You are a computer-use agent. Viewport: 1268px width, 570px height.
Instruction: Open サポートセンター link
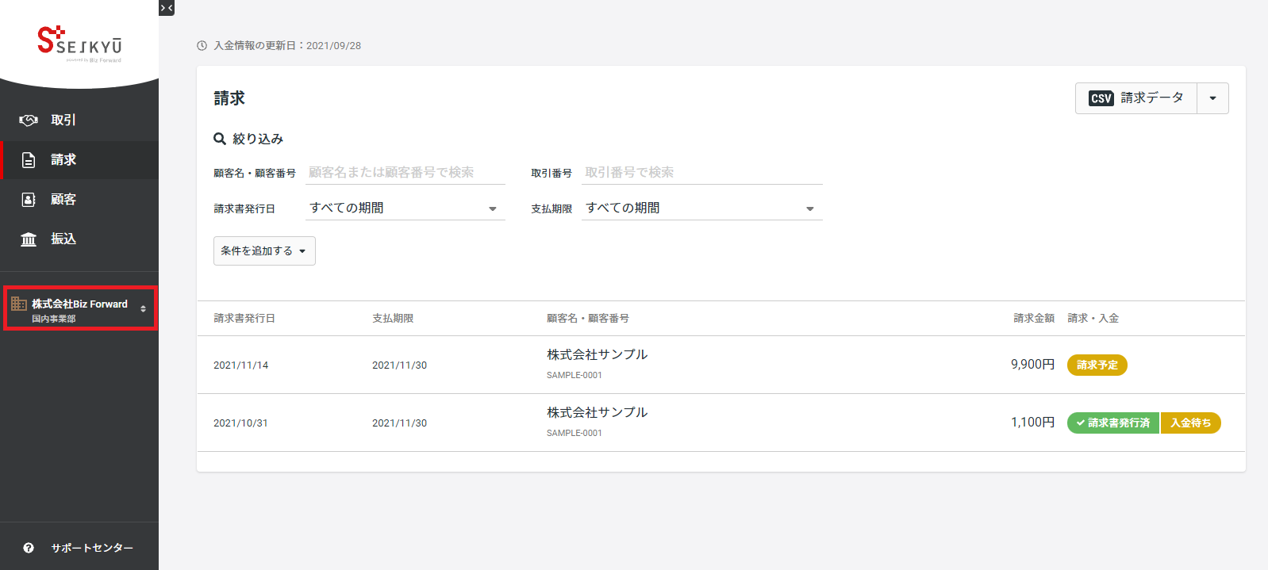(x=79, y=548)
